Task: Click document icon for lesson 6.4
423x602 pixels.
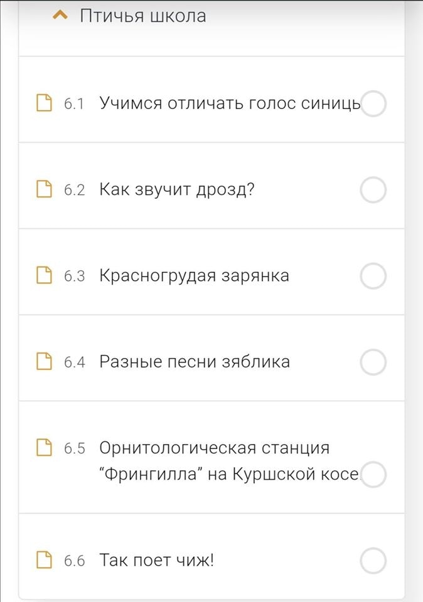Action: [44, 362]
